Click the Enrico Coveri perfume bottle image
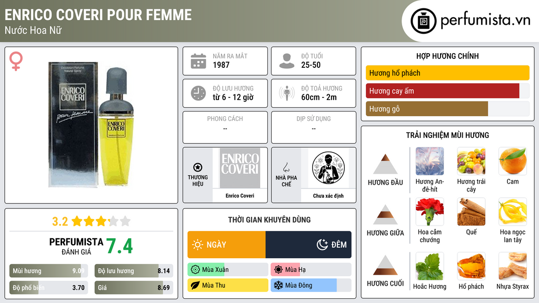 (91, 125)
